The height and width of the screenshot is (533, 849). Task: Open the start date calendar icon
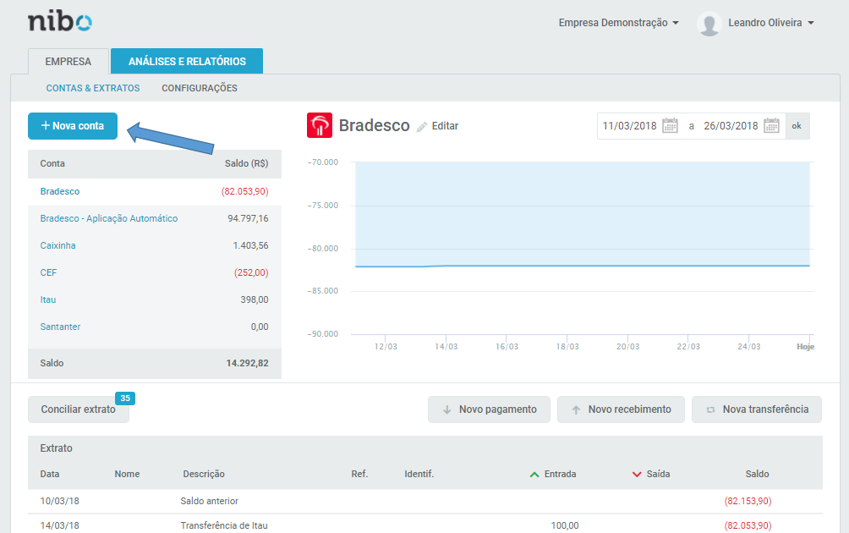coord(671,126)
